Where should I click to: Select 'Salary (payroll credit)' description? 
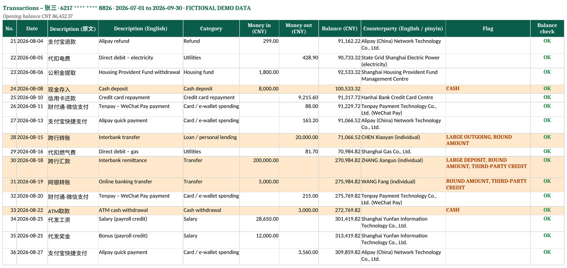(141, 223)
